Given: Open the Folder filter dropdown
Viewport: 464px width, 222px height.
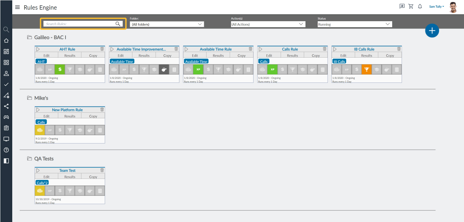Looking at the screenshot, I should click(x=166, y=24).
